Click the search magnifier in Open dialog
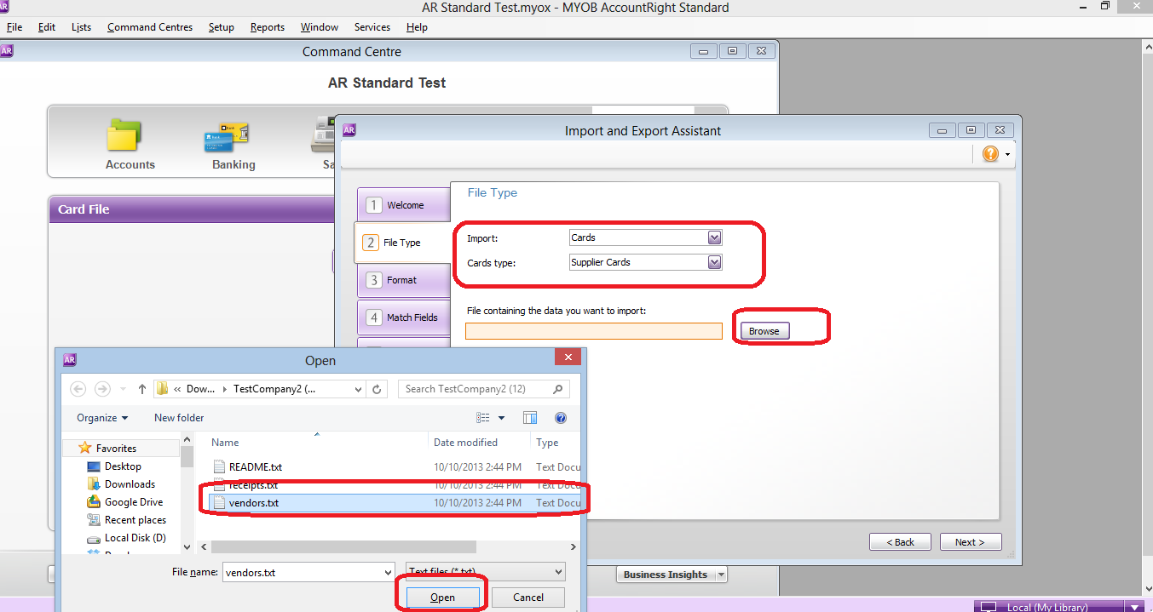Viewport: 1153px width, 612px height. pos(558,389)
